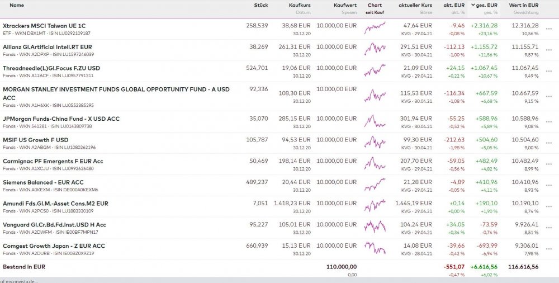Image resolution: width=559 pixels, height=283 pixels.
Task: Open options menu for JPMorgan China Fund row
Action: [548, 122]
